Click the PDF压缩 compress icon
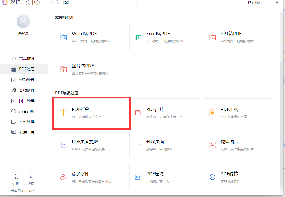Viewport: 285px width, 197px height. [x=138, y=177]
